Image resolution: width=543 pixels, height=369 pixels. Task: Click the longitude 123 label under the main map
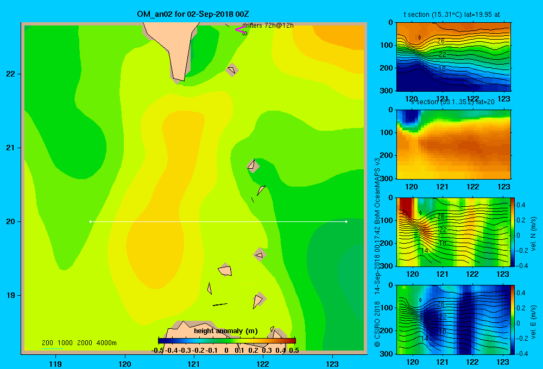pos(332,364)
